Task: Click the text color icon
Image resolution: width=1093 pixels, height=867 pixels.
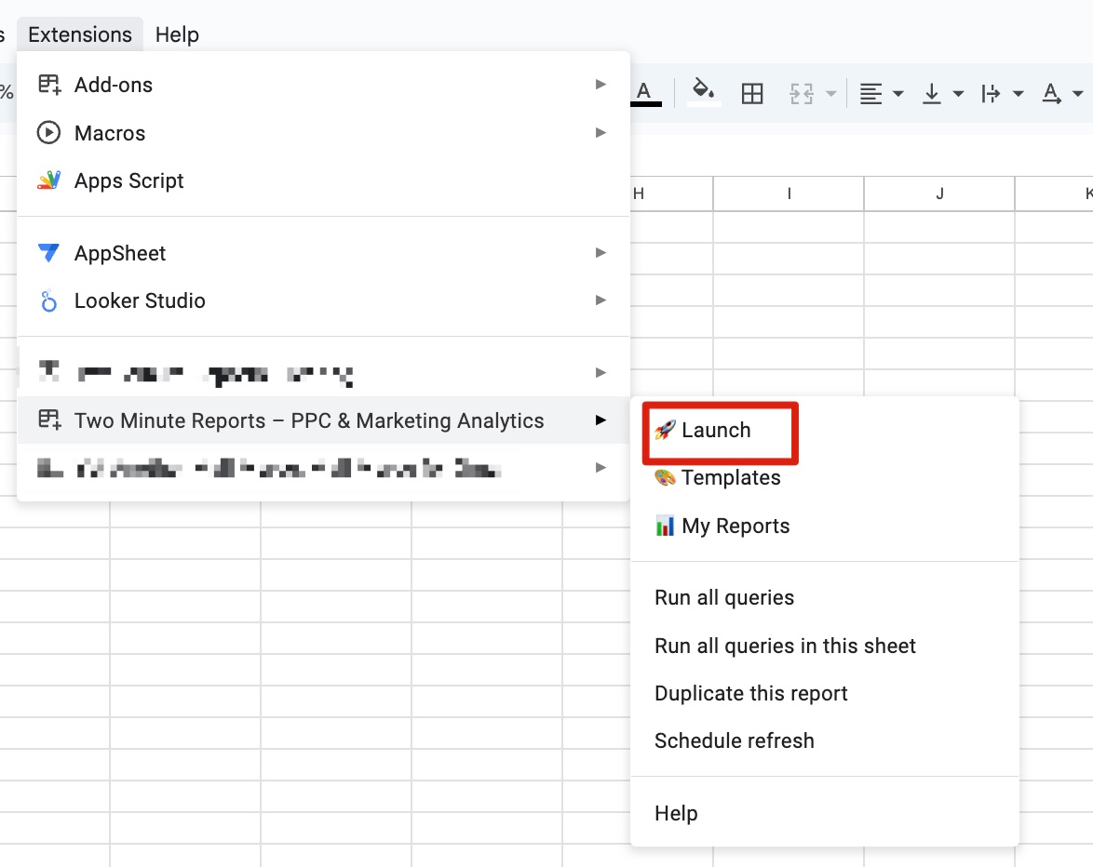Action: pos(644,93)
